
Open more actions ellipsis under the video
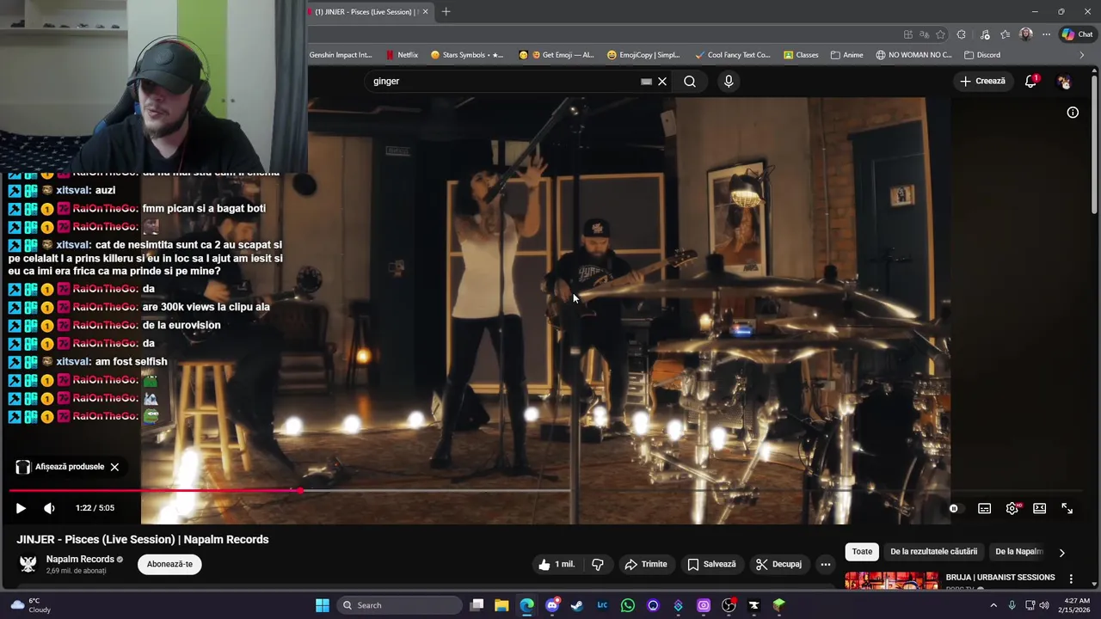pyautogui.click(x=826, y=564)
